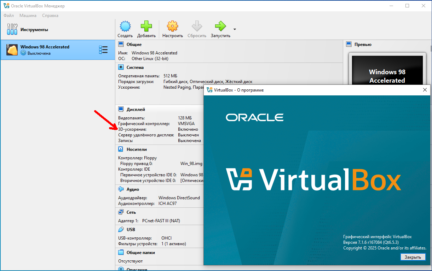Click the USB section icon
Viewport: 432px width, 271px height.
(121, 230)
